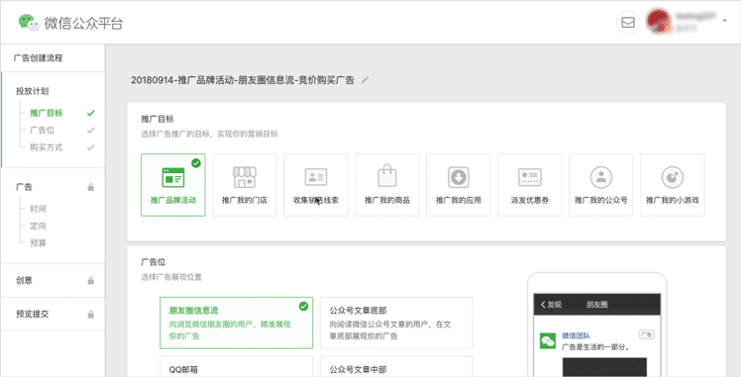
Task: Select the 收集销售线索 goal card
Action: pos(316,185)
